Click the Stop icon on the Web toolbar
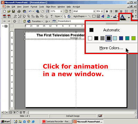138x124 pixels. [x=14, y=21]
